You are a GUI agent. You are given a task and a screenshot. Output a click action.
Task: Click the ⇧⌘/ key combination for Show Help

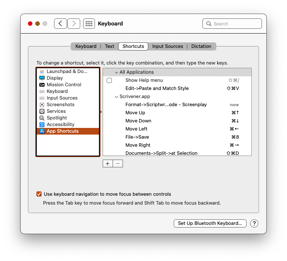click(234, 80)
